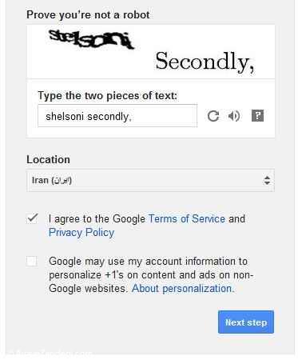Click the 'Secondly,' captcha word image
Screen dimensions: 298x360
[205, 62]
